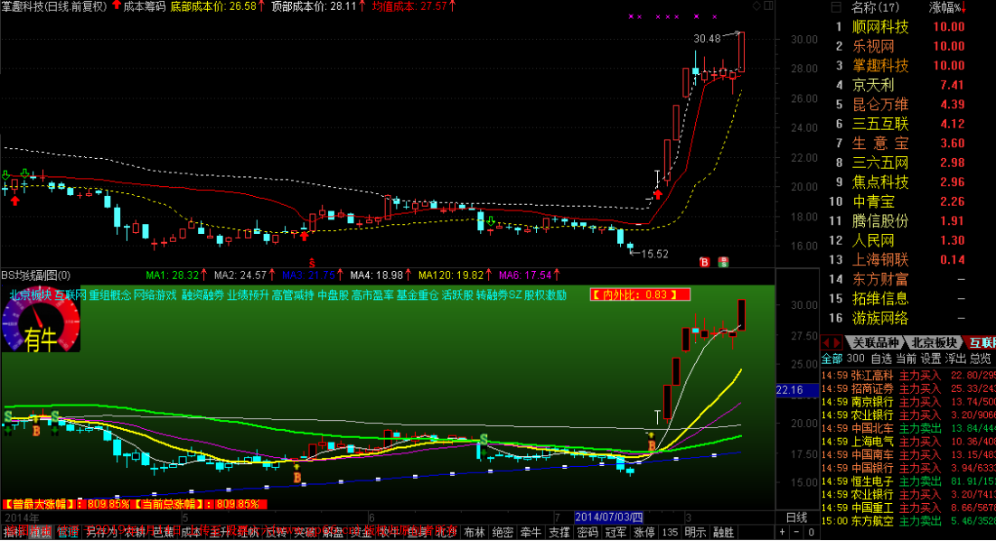
Task: Click the 名称(17) column header
Action: click(x=876, y=7)
